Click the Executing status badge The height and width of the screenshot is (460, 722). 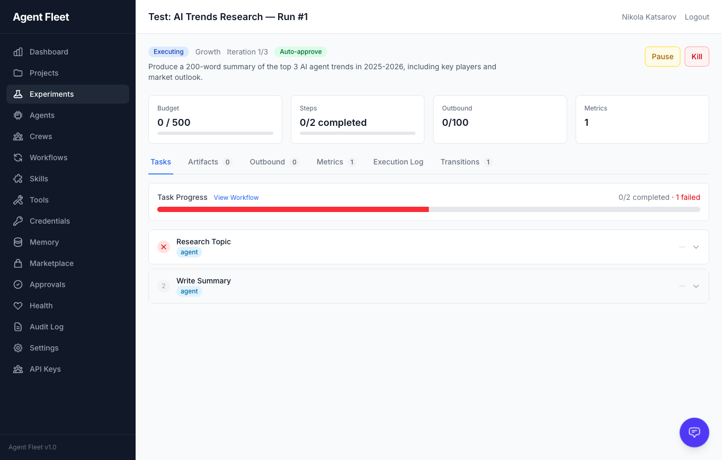coord(168,52)
